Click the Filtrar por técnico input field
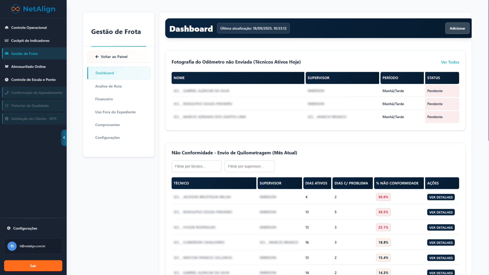The height and width of the screenshot is (275, 489). click(196, 166)
